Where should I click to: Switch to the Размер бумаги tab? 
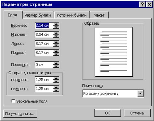pyautogui.click(x=38, y=15)
